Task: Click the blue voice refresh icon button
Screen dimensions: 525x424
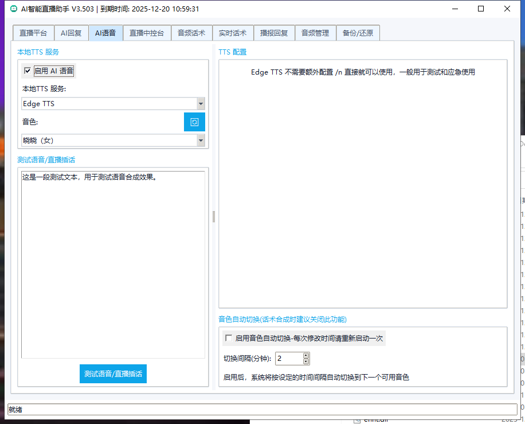Action: pos(194,122)
